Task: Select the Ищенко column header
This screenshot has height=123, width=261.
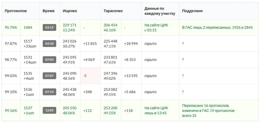Action: (70, 11)
